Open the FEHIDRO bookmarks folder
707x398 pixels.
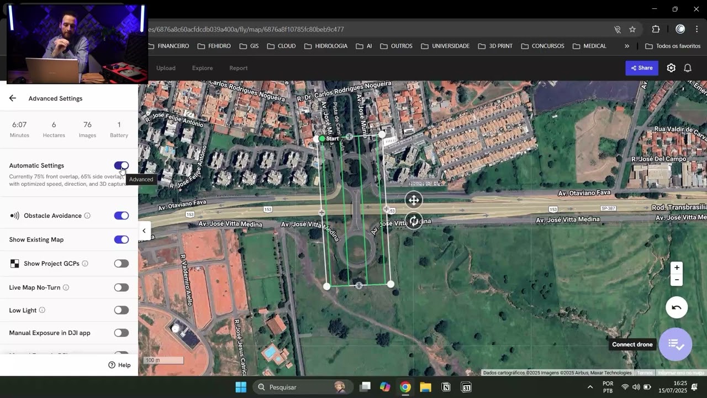click(214, 46)
